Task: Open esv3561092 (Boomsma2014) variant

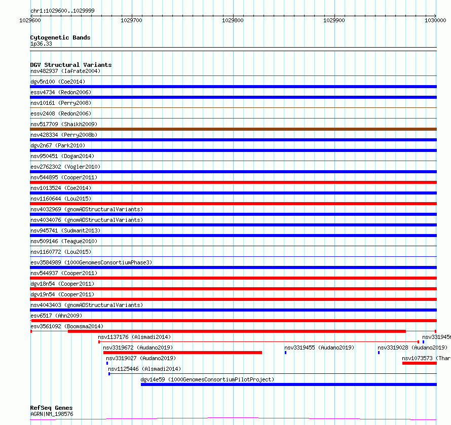Action: point(67,326)
